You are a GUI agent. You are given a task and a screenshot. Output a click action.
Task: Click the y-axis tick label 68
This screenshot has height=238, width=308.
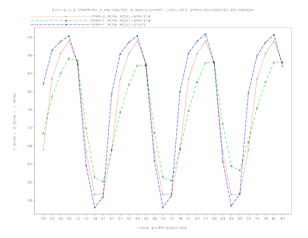(x=30, y=146)
